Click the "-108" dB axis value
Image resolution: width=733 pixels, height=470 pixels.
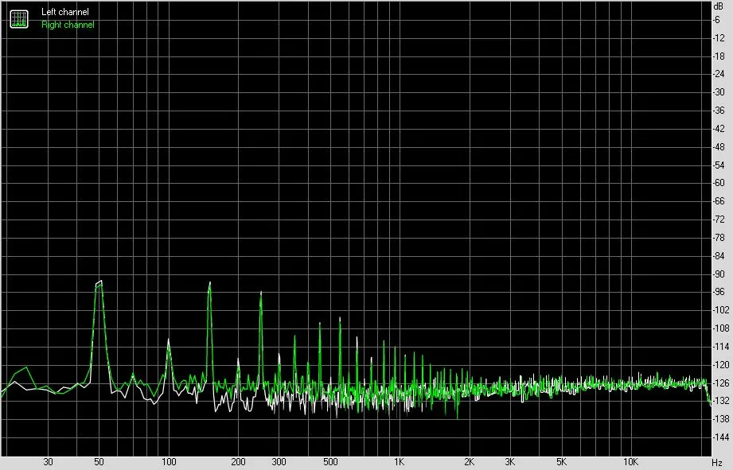point(720,328)
